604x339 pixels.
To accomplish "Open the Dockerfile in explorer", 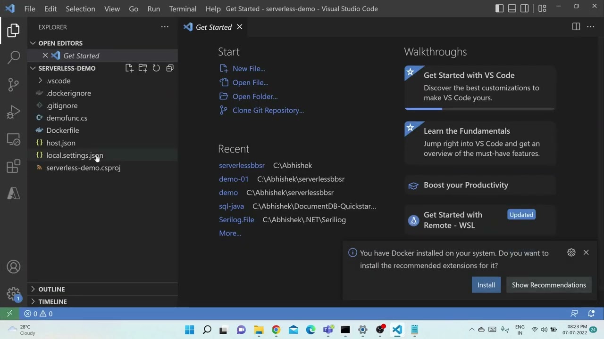I will [x=102, y=130].
